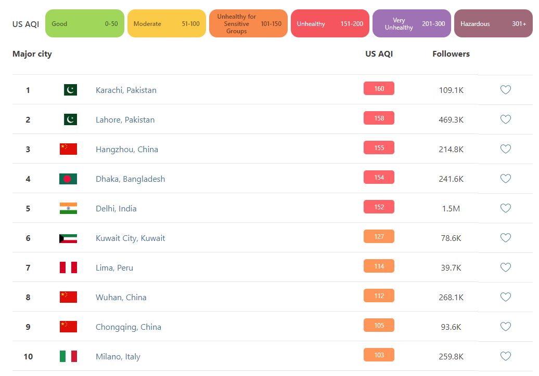Select the Hazardous 301+ legend box
The height and width of the screenshot is (376, 539).
coord(493,23)
